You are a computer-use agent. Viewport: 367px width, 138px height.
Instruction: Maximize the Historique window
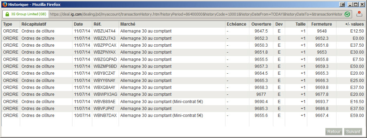[356, 4]
